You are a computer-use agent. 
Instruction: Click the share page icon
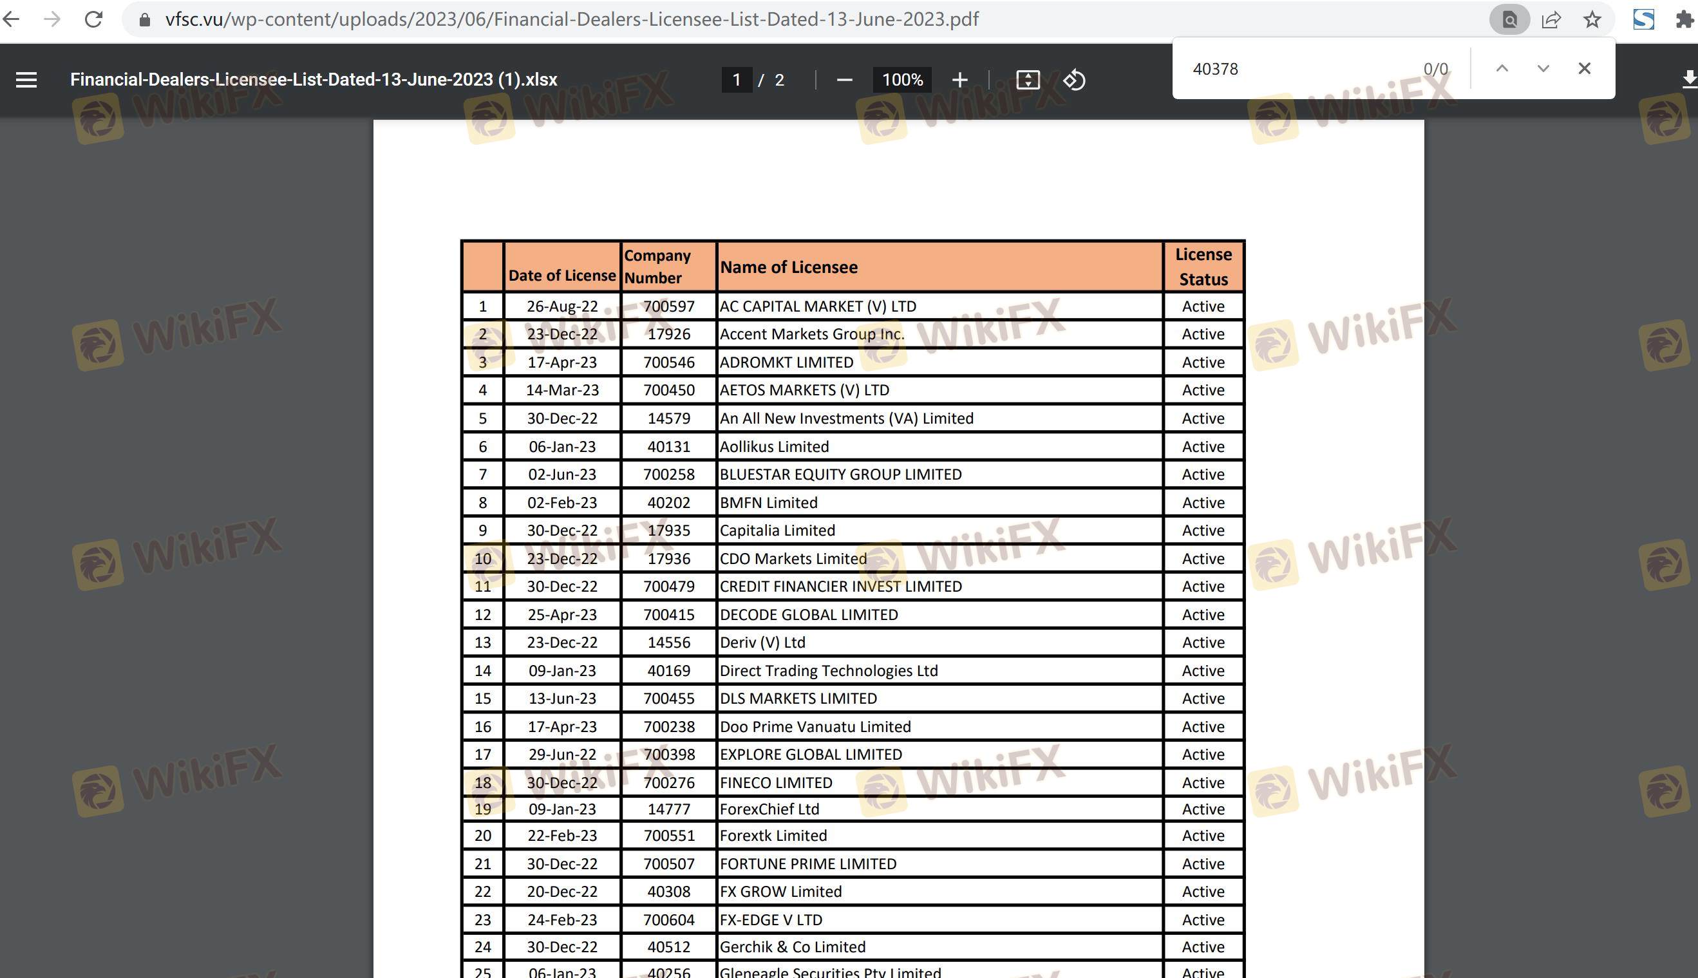tap(1551, 19)
